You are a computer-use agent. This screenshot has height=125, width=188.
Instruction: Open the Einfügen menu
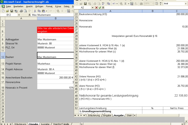(39, 6)
